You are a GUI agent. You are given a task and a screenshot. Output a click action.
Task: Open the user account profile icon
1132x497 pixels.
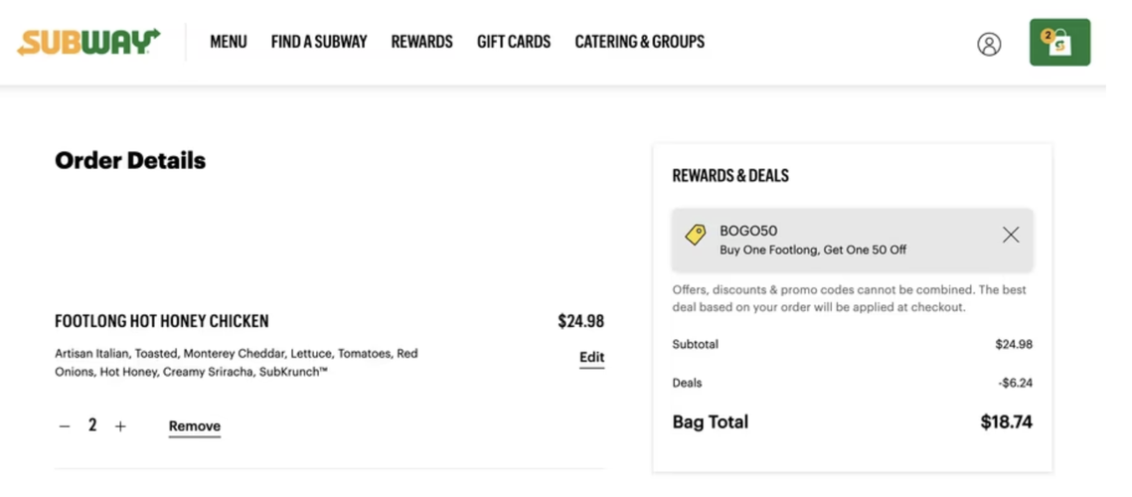(989, 44)
